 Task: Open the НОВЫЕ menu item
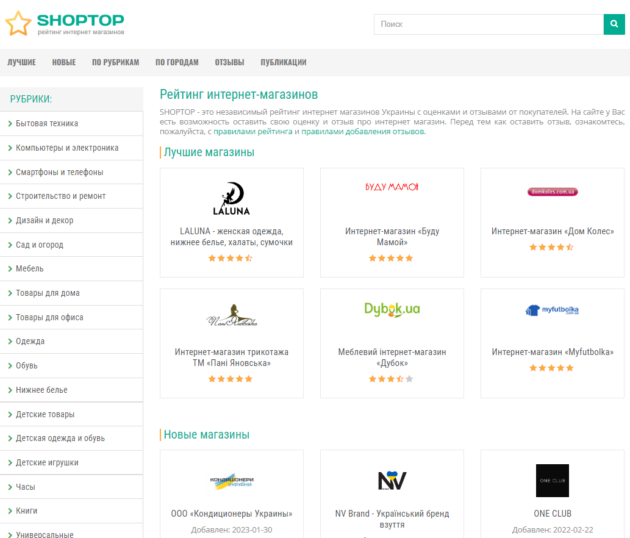(64, 62)
